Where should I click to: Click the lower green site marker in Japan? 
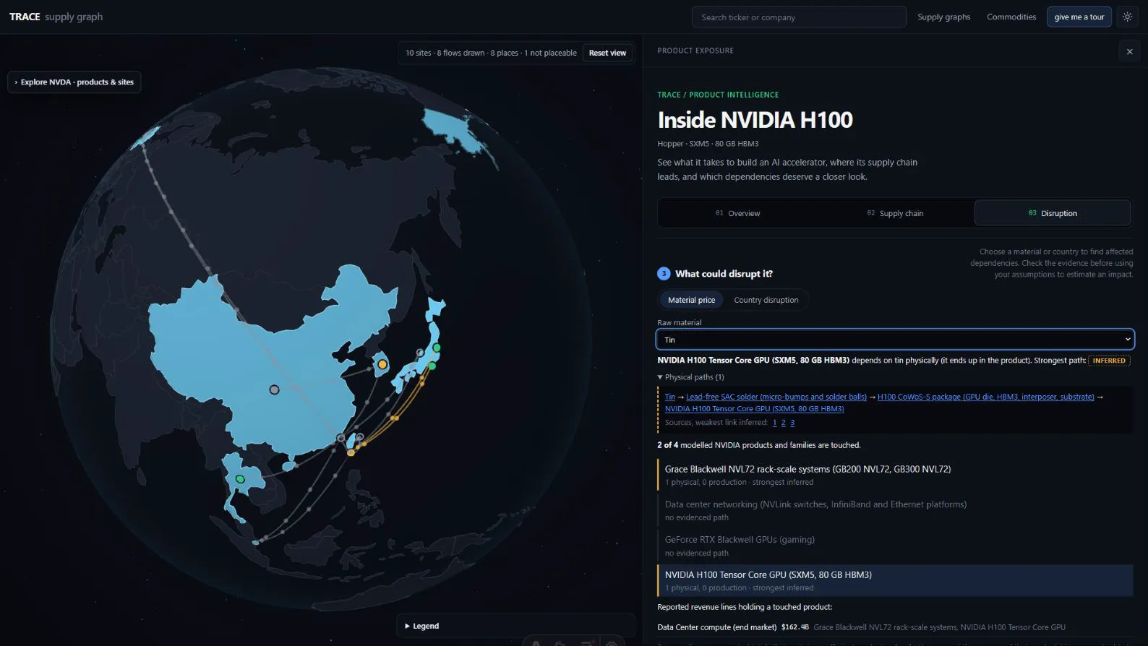tap(432, 366)
